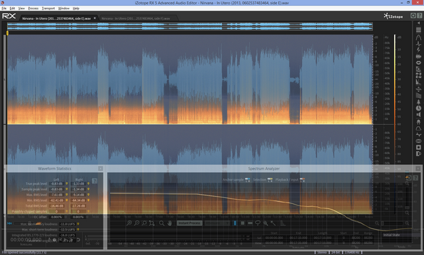This screenshot has width=424, height=255.
Task: Toggle the time selection tool
Action: [235, 223]
